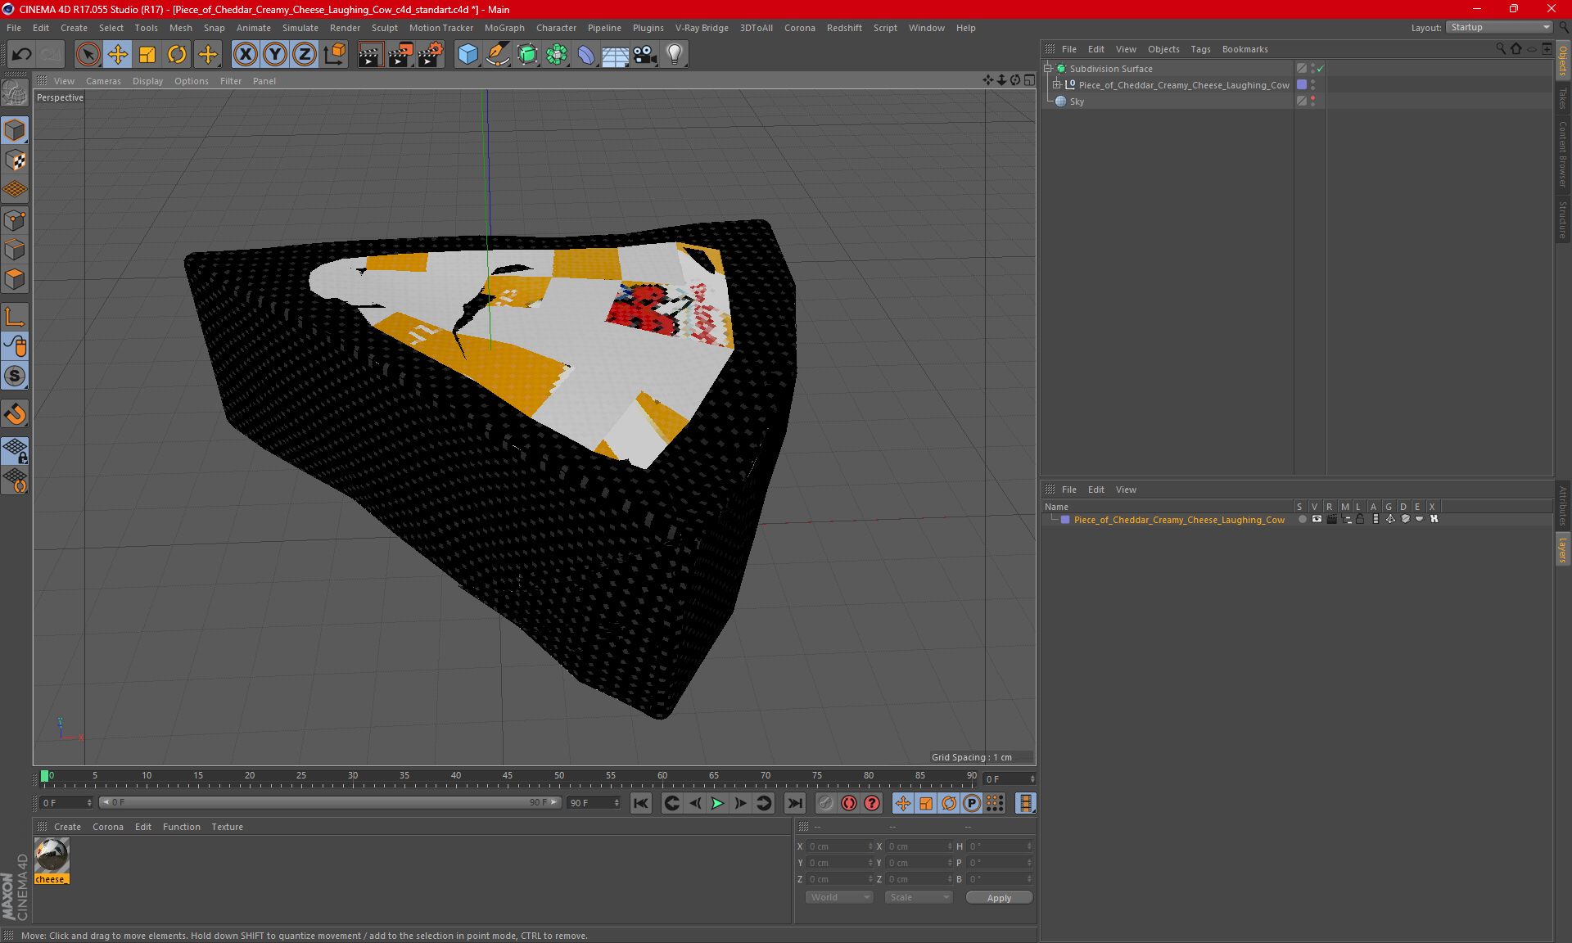Select the Live Selection tool
The height and width of the screenshot is (943, 1572).
[88, 55]
